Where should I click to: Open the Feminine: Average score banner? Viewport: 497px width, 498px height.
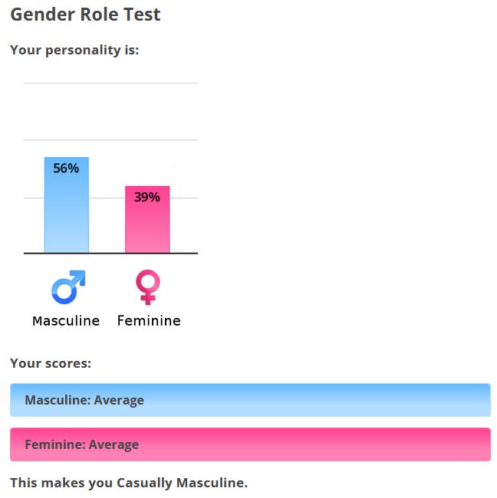[x=250, y=444]
